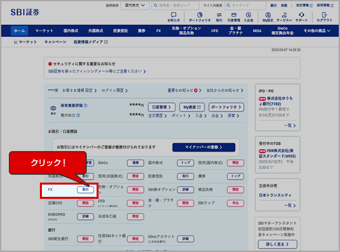This screenshot has height=252, width=340.
Task: Open the 金・銀 プラチナ tab
Action: pos(236,31)
